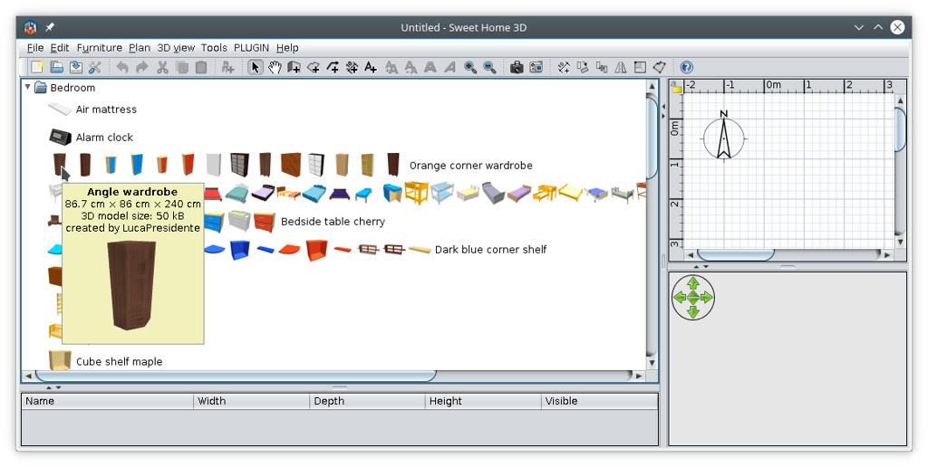
Task: Click the Visible column header
Action: tap(599, 401)
